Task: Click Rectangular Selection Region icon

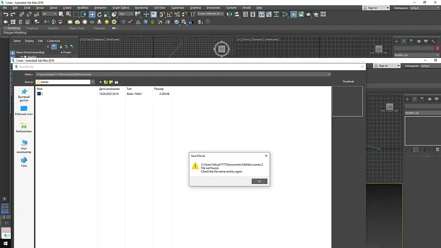Action: (x=76, y=14)
